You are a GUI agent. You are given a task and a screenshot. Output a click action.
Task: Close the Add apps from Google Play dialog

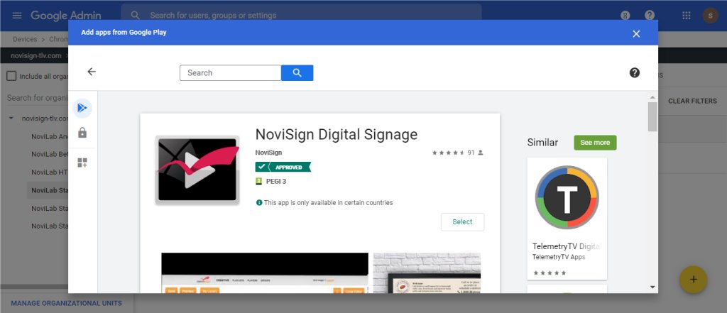click(636, 33)
